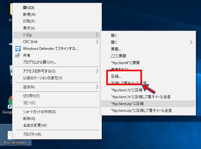Click the Google Chrome desktop shortcut icon
Viewport: 201px width, 149px height.
[x=10, y=102]
